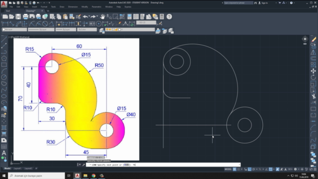Select the Hatch tool
This screenshot has width=318, height=179.
4,128
